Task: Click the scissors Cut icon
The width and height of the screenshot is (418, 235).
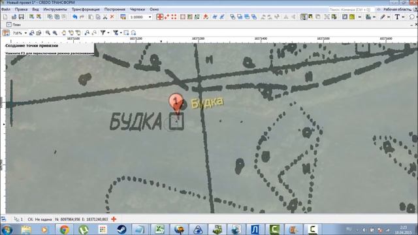Action: click(x=105, y=17)
